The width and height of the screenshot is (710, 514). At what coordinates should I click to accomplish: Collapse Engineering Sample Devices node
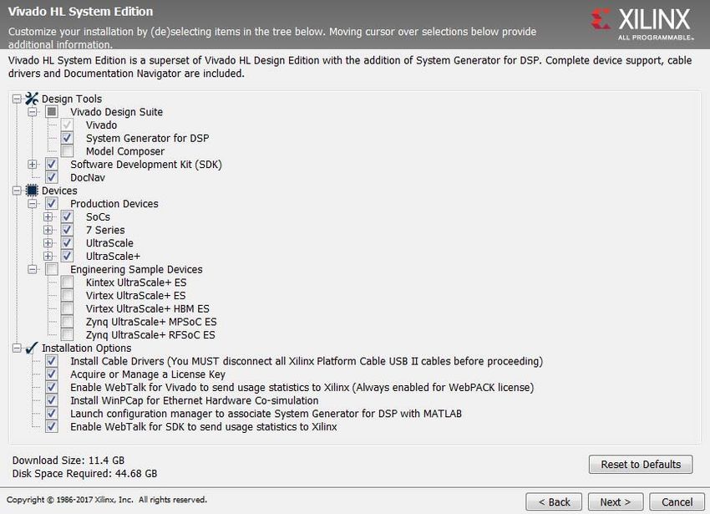33,269
